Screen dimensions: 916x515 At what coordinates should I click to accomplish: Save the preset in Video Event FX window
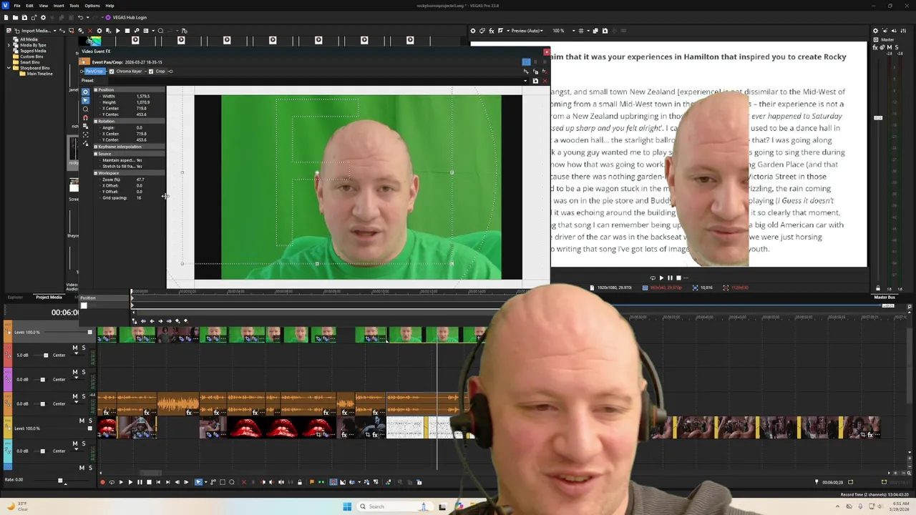[535, 81]
